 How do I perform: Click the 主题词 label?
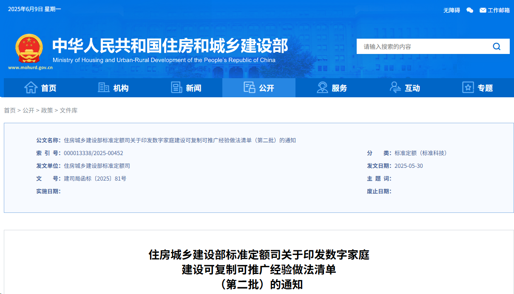(x=379, y=178)
